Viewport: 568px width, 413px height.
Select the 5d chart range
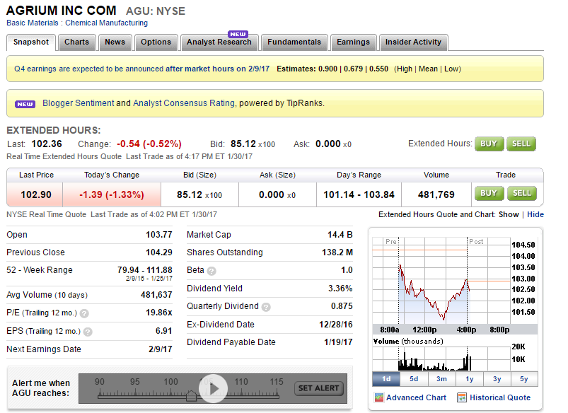pyautogui.click(x=414, y=379)
